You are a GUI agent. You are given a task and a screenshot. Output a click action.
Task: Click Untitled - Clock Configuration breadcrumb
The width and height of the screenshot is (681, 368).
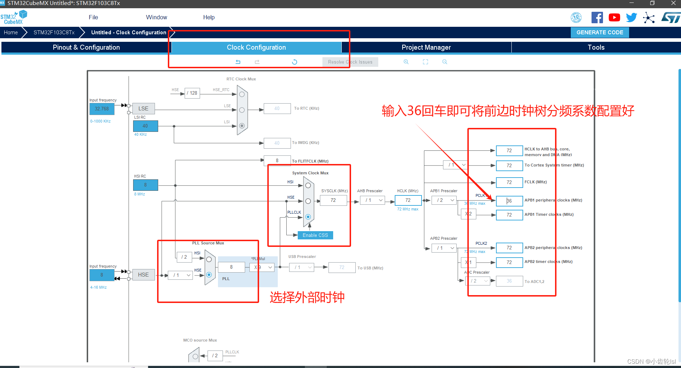click(128, 33)
